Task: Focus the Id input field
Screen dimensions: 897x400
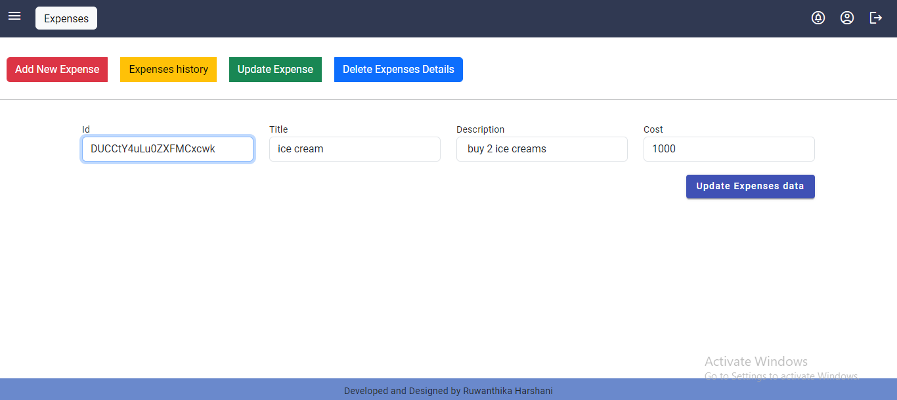Action: [167, 149]
